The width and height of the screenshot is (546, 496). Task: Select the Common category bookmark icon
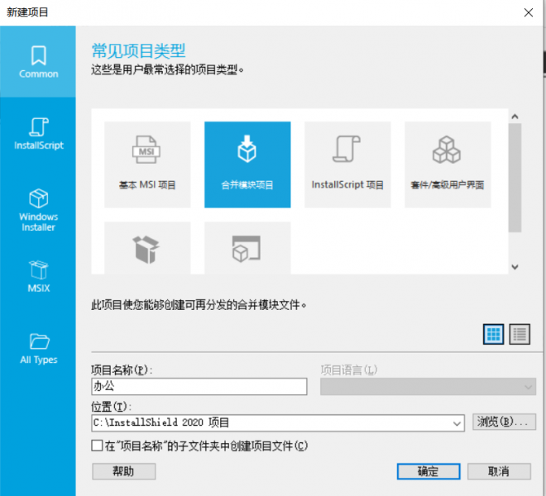click(38, 55)
